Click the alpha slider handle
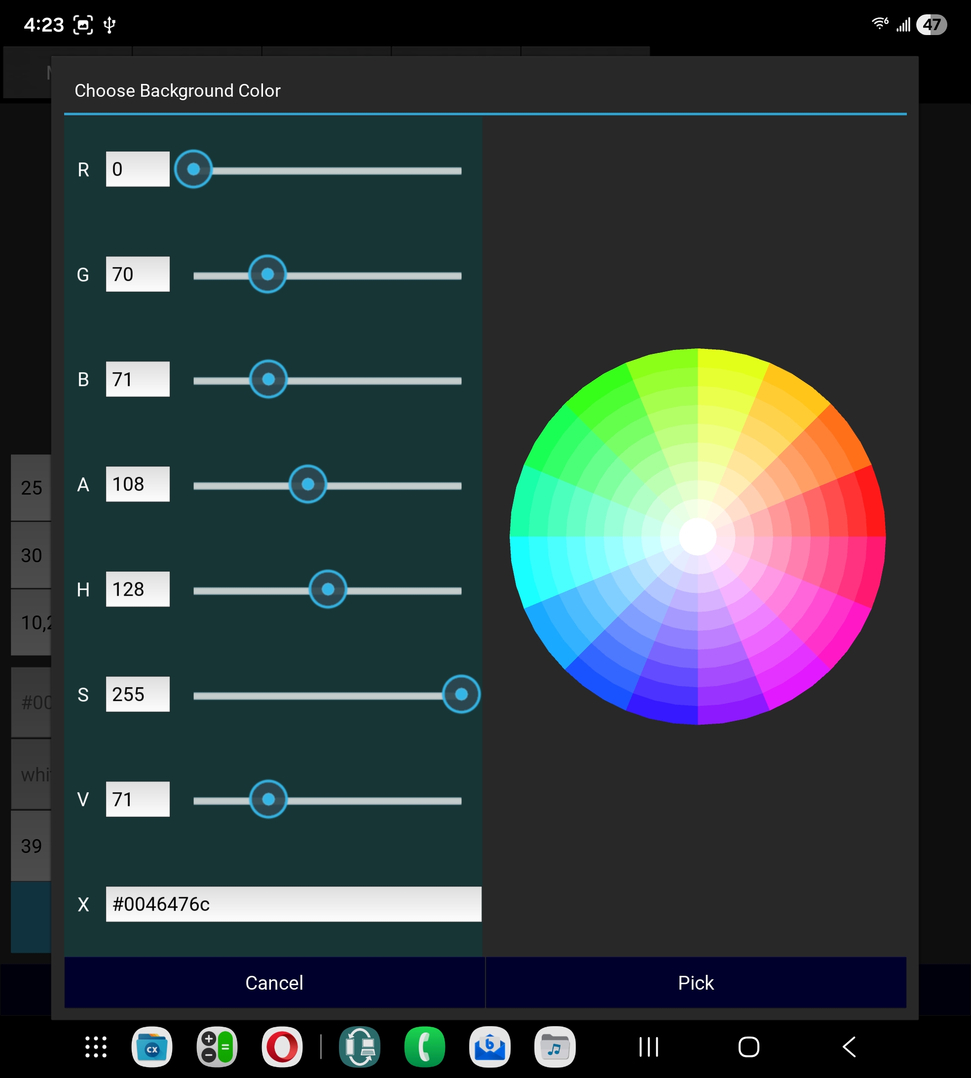This screenshot has width=971, height=1078. tap(308, 484)
